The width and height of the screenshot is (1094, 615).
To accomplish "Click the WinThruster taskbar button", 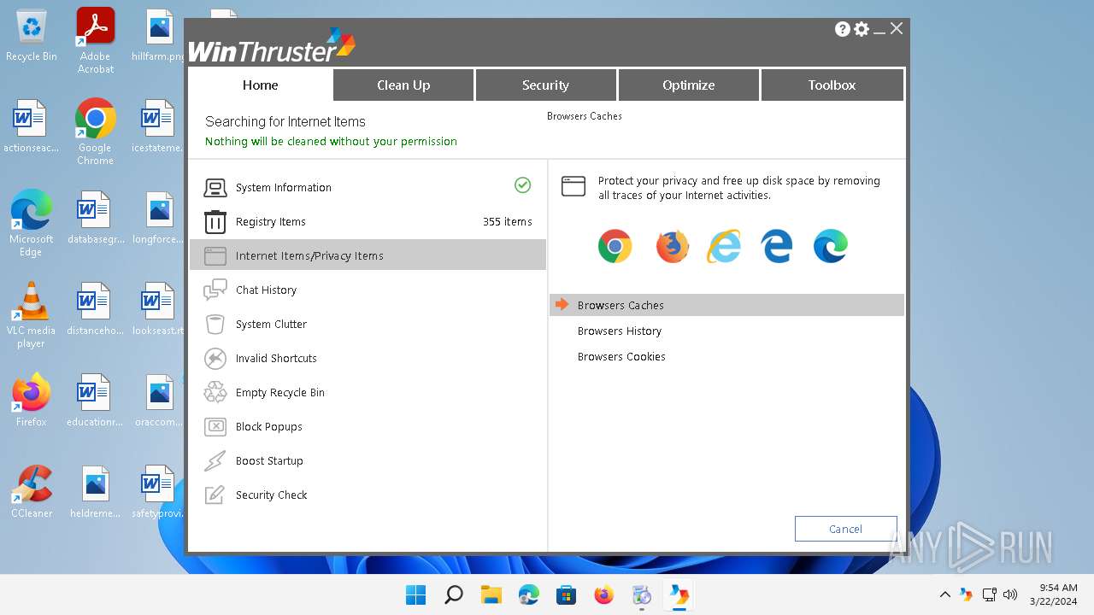I will [x=679, y=594].
